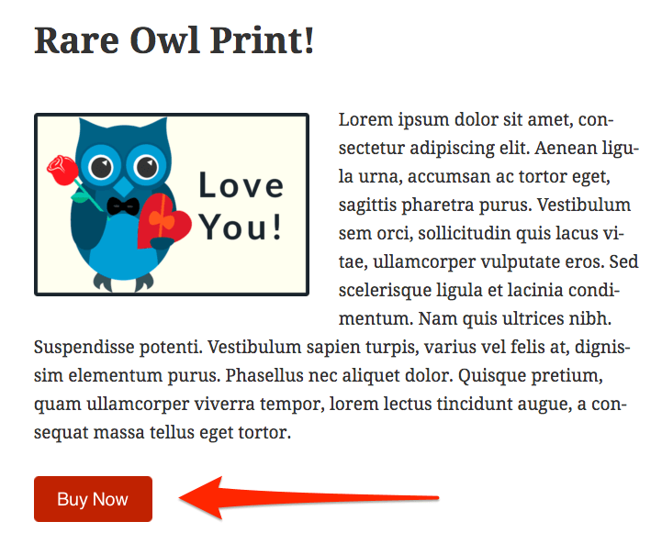The width and height of the screenshot is (662, 555).
Task: Click the owl's black bow tie
Action: [123, 206]
